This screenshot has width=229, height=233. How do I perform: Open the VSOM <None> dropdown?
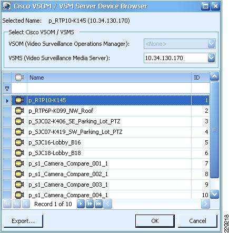[x=180, y=44]
